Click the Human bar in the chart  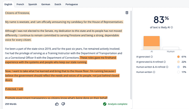[171, 48]
